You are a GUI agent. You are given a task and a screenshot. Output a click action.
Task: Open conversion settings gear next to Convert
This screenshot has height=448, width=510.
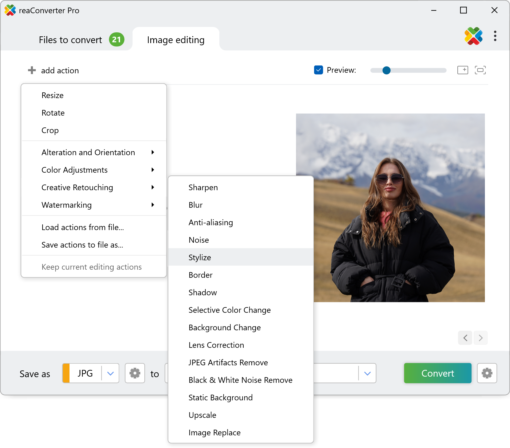pos(487,373)
